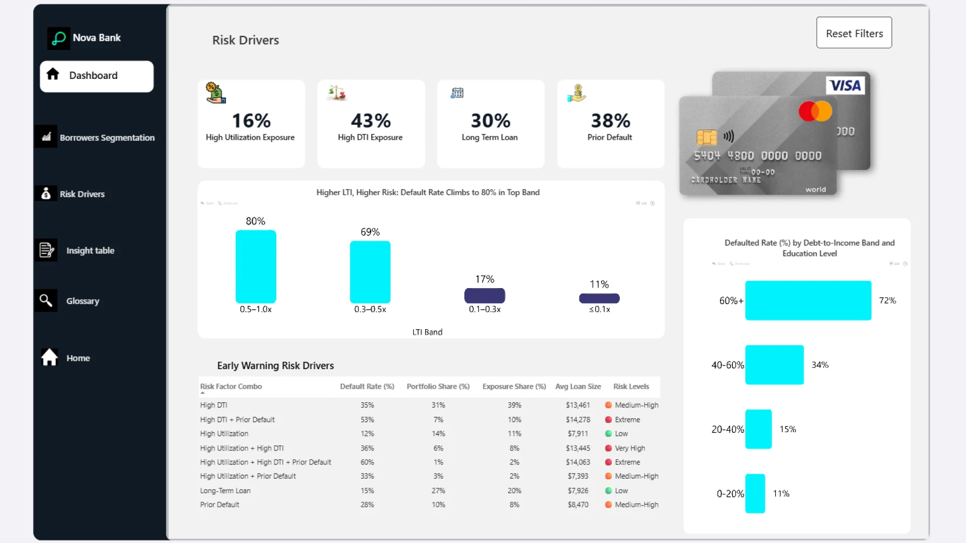The image size is (966, 543).
Task: Select the Borrowers Segmentation menu item
Action: 107,137
